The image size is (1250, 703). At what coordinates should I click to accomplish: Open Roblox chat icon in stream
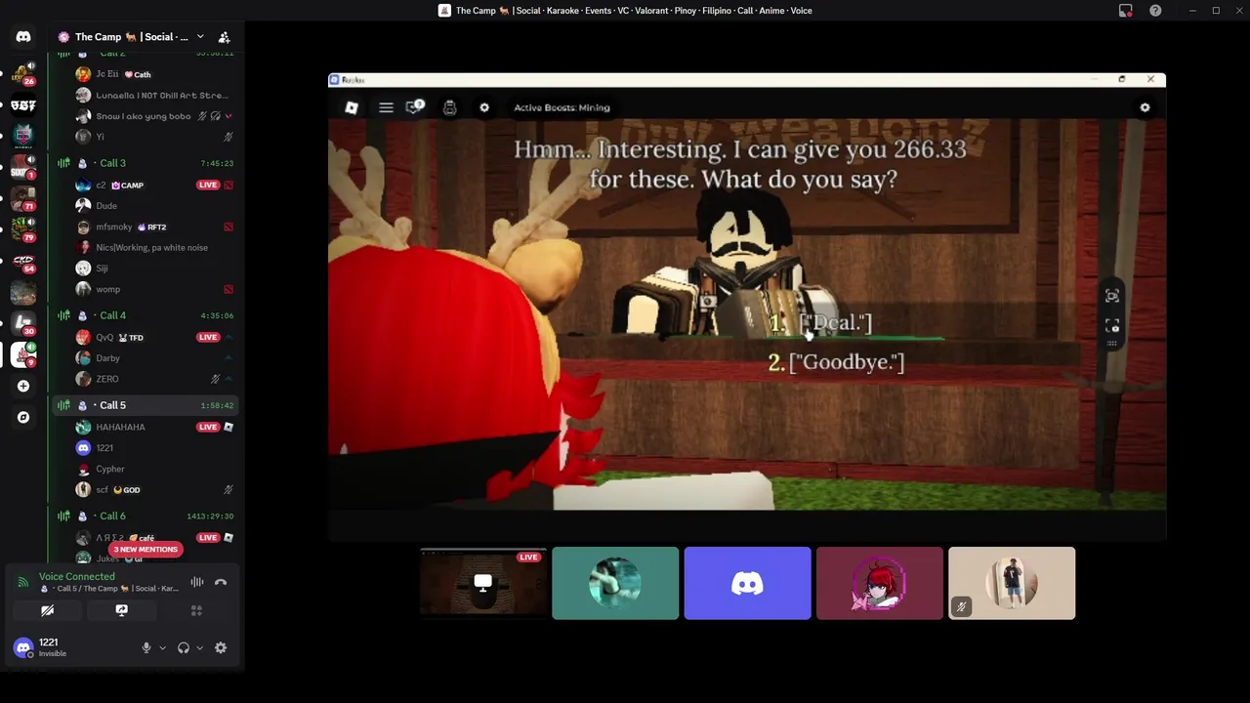(415, 106)
